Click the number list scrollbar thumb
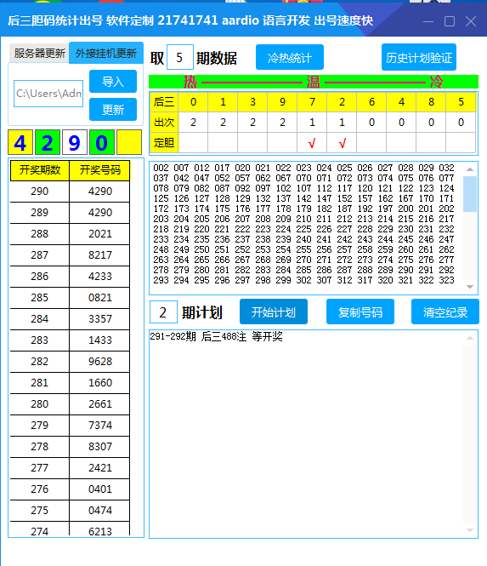The image size is (487, 566). point(470,194)
